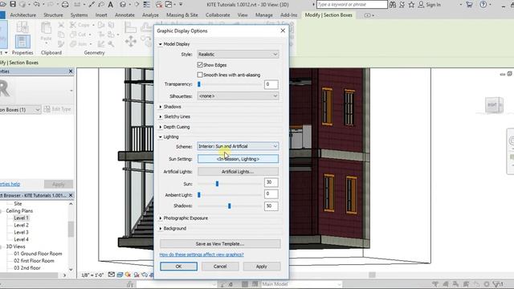The height and width of the screenshot is (289, 514).
Task: Open the Architecture ribbon tab
Action: [x=22, y=15]
